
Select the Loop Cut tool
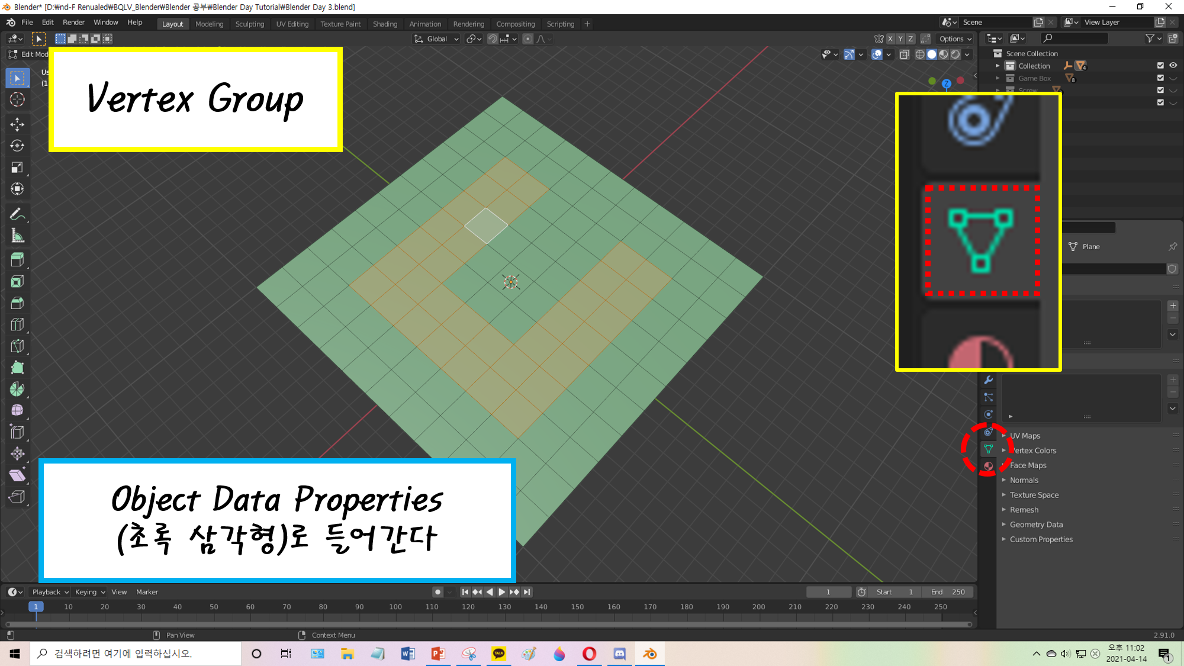coord(17,324)
